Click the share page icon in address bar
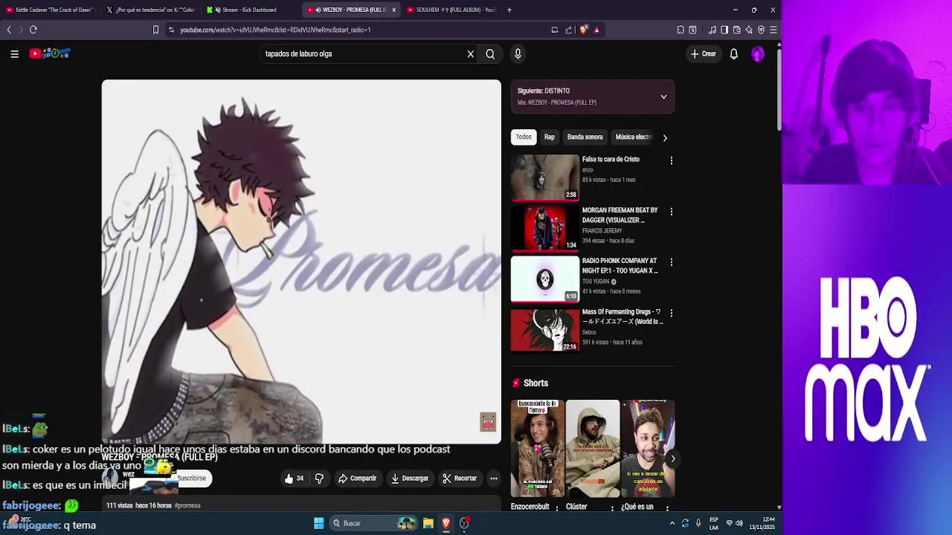 coord(568,30)
